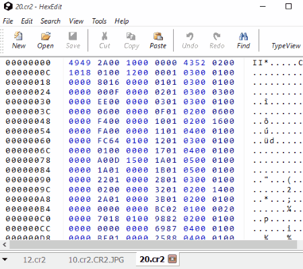The height and width of the screenshot is (269, 303).
Task: Click the toolbar drag grip handle
Action: tap(2, 40)
